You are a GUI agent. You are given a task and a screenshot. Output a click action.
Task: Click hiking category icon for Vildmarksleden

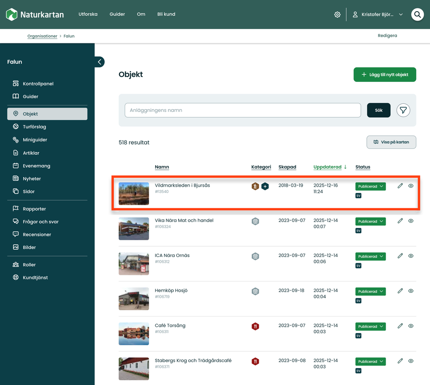pyautogui.click(x=255, y=186)
